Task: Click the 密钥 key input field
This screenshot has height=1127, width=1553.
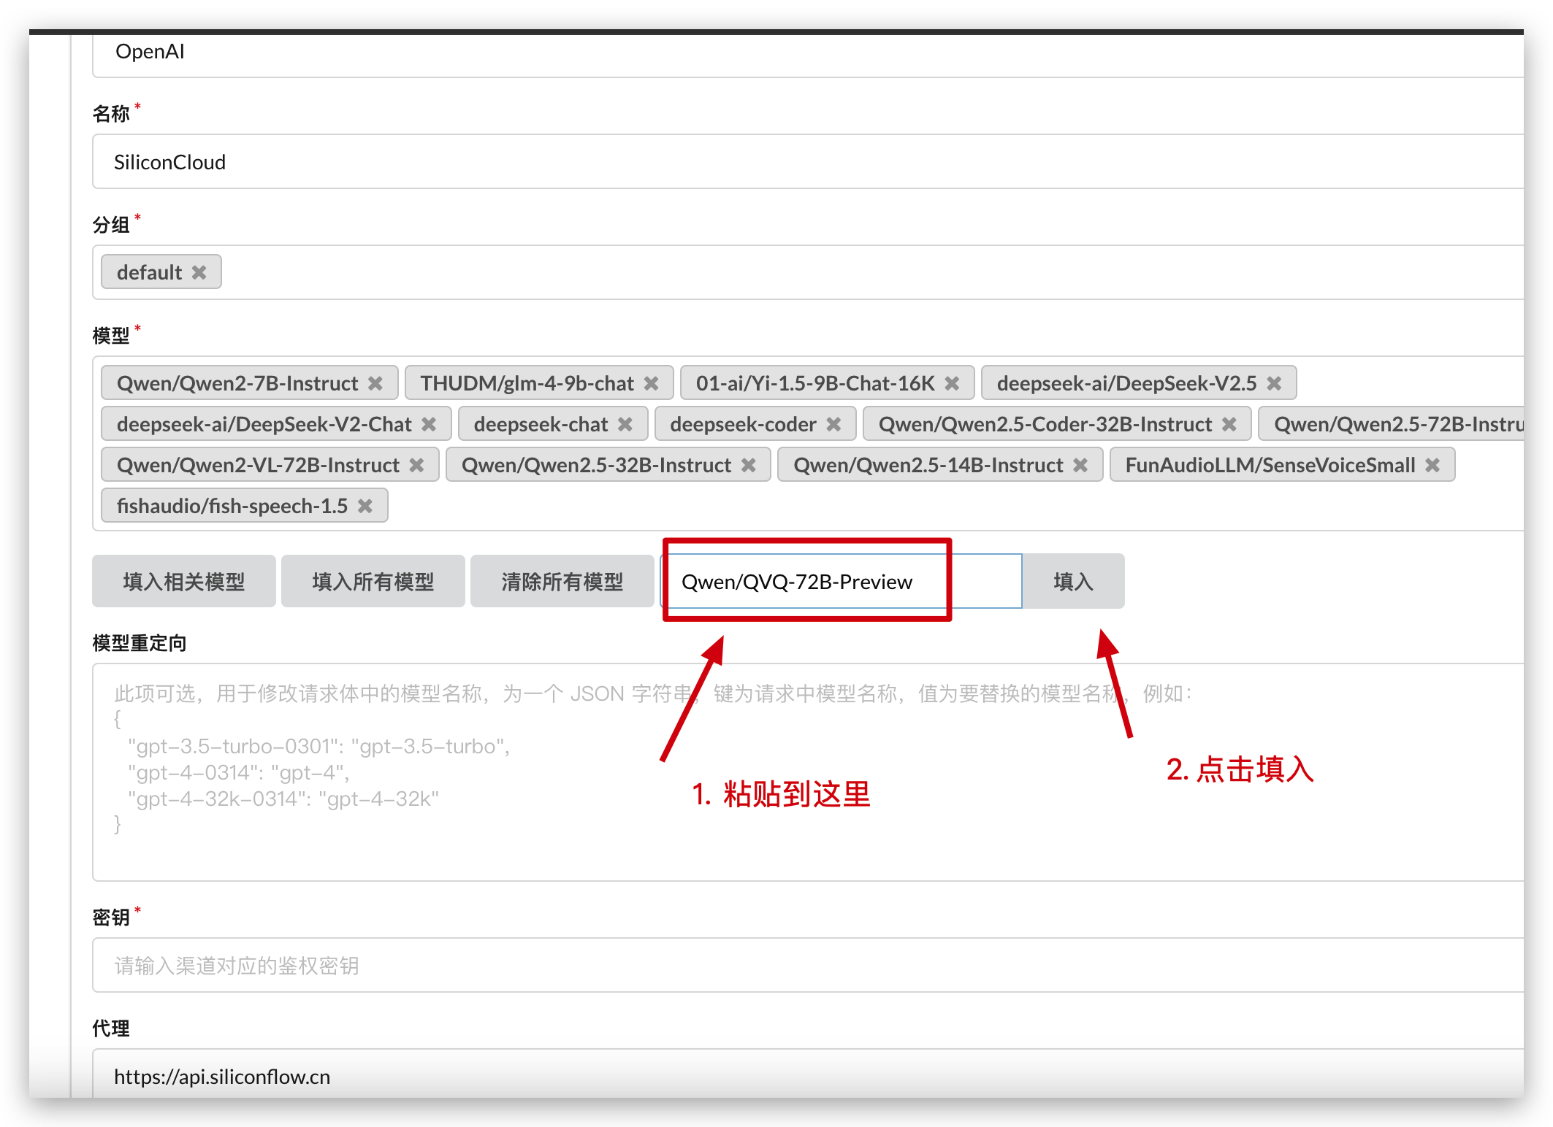Action: [x=804, y=965]
